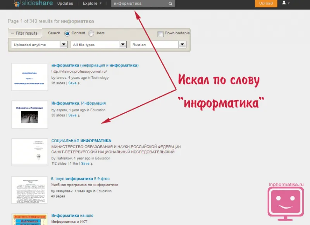
Task: Click the '1 like' text
Action: [74, 163]
